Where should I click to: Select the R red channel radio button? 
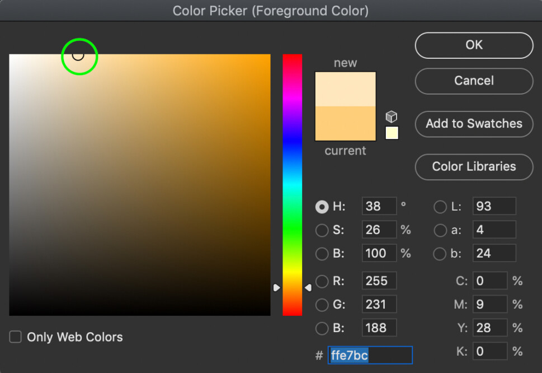tap(322, 281)
